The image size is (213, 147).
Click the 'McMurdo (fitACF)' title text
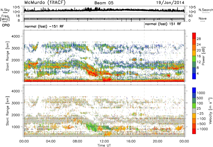pos(45,3)
